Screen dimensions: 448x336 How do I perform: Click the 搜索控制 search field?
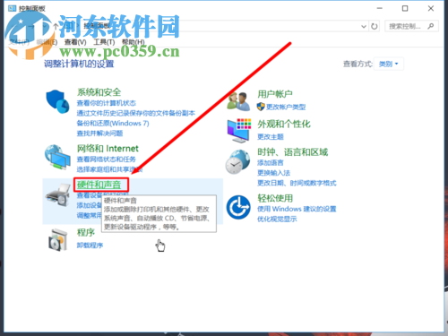[x=411, y=26]
